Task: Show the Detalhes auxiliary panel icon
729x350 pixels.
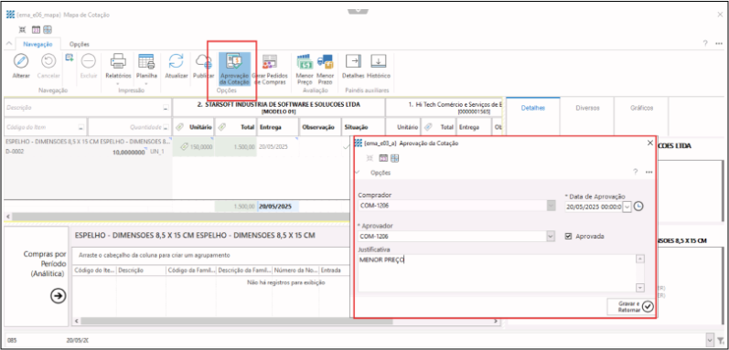Action: [x=353, y=61]
